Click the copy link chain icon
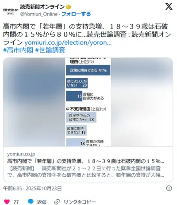 (57, 202)
